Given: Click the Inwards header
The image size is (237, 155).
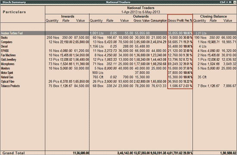Looking at the screenshot, I should coord(68,16).
